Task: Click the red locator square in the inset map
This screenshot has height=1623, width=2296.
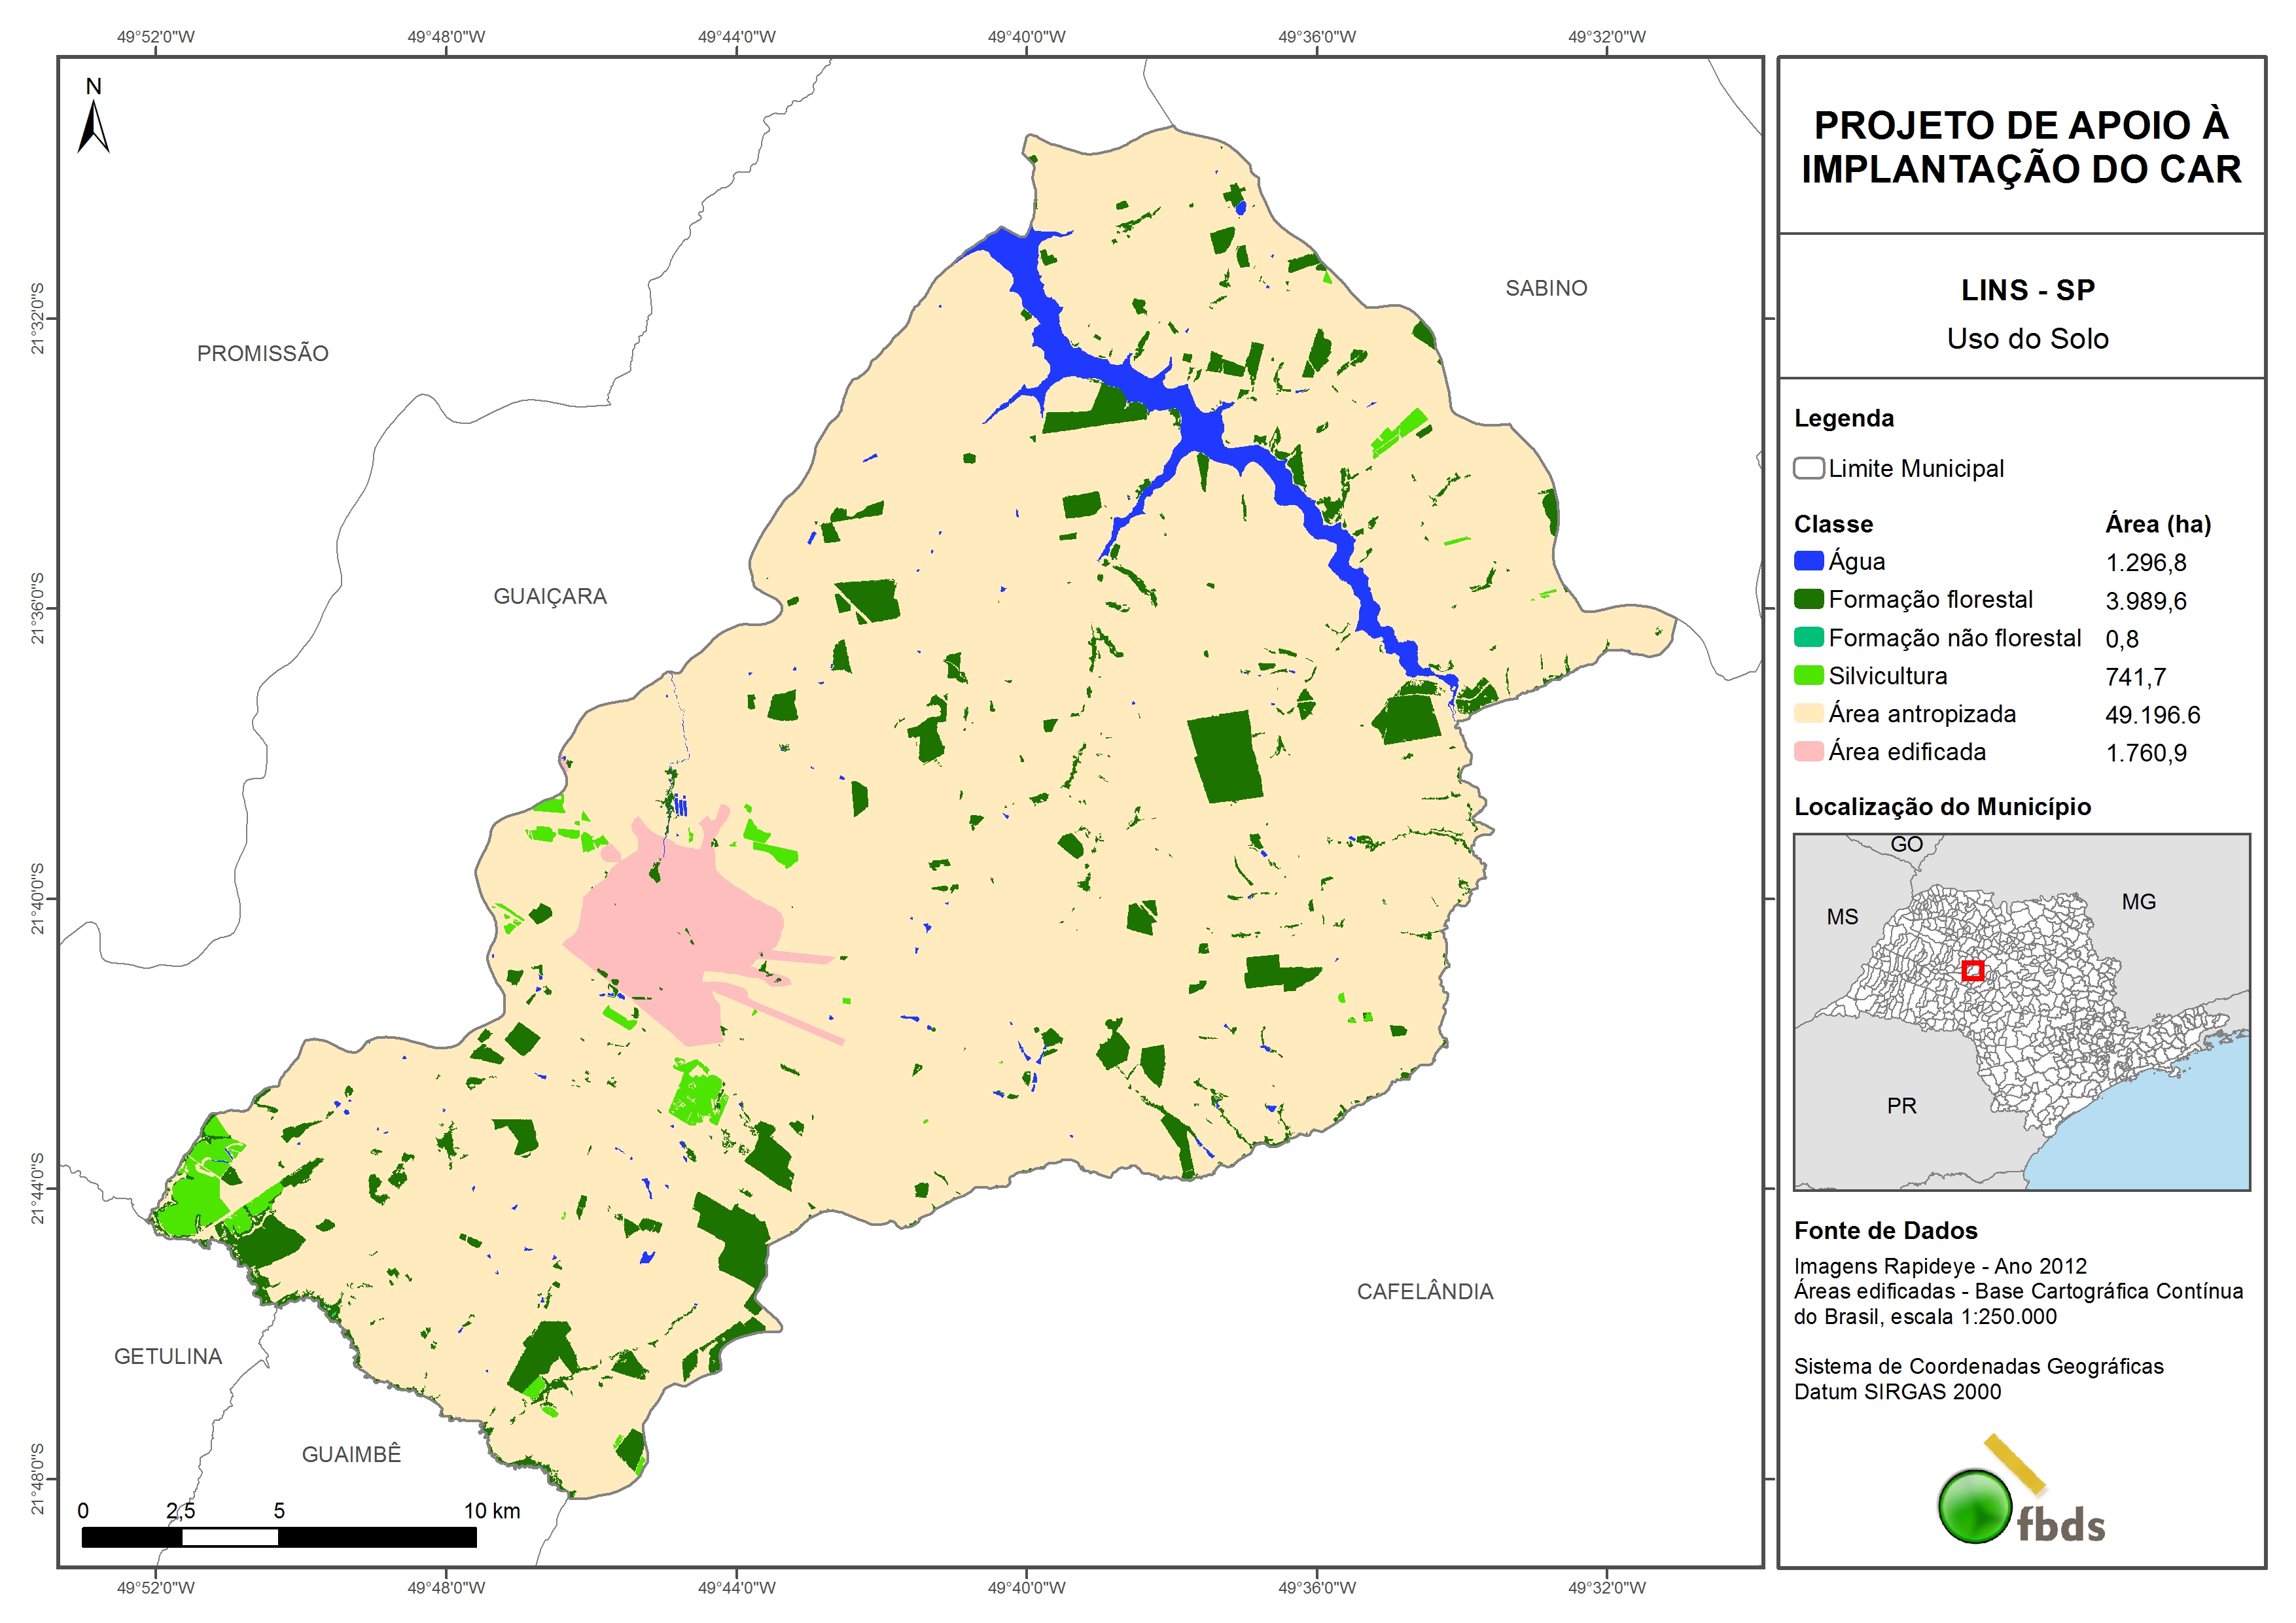Action: pyautogui.click(x=1972, y=970)
